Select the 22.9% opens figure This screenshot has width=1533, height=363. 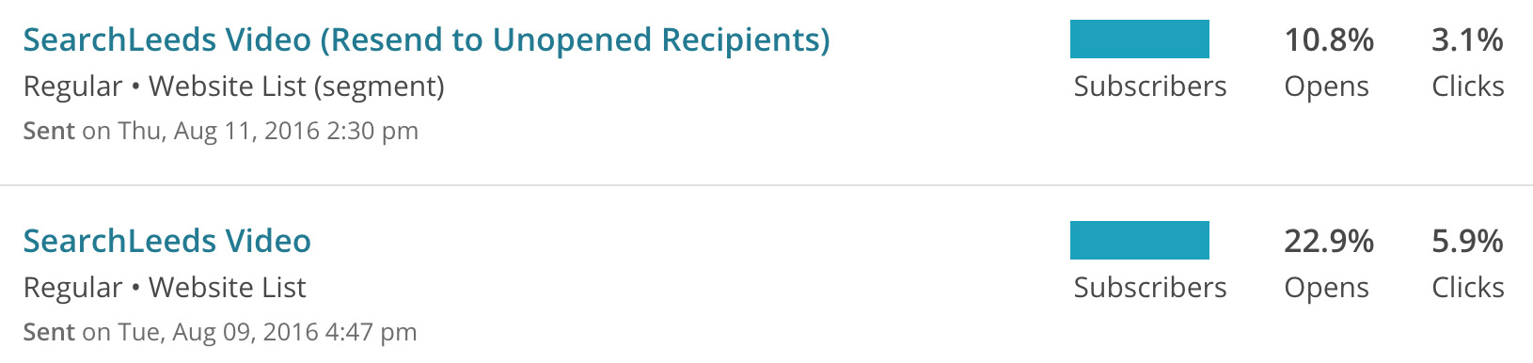point(1329,241)
